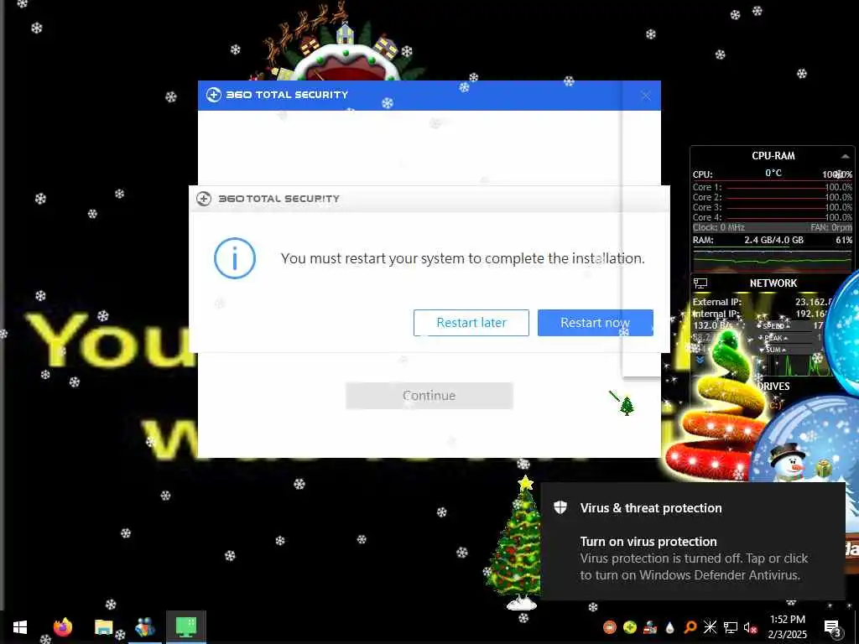Click the Virus & threat protection shield icon
859x644 pixels.
coord(560,507)
